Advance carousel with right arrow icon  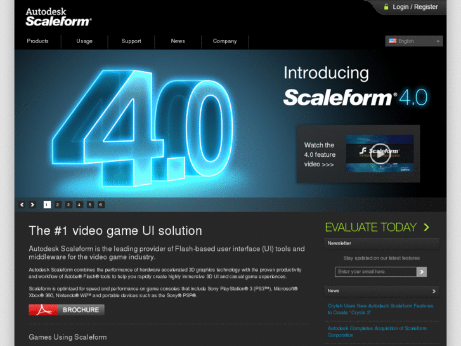click(32, 204)
